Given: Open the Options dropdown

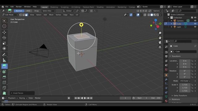Looking at the screenshot, I should [157, 11].
